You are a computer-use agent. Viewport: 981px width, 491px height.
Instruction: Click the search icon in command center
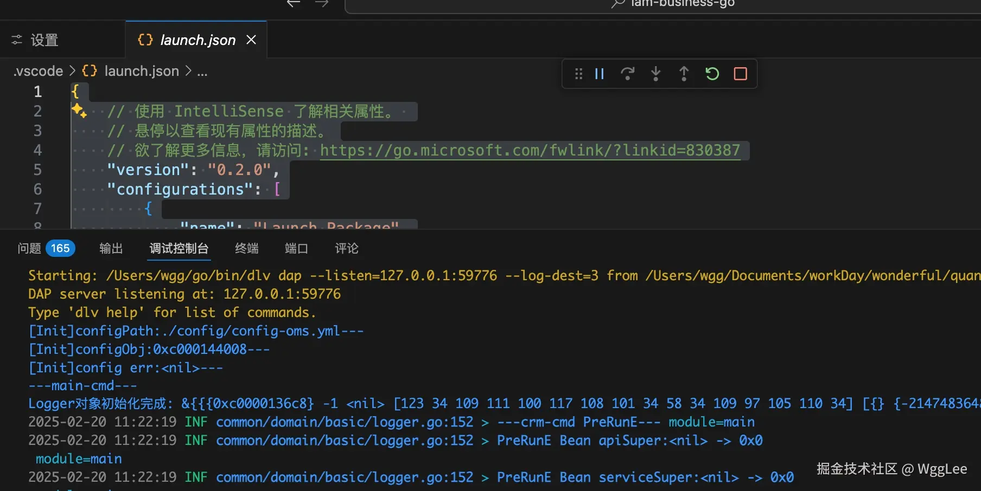(618, 4)
